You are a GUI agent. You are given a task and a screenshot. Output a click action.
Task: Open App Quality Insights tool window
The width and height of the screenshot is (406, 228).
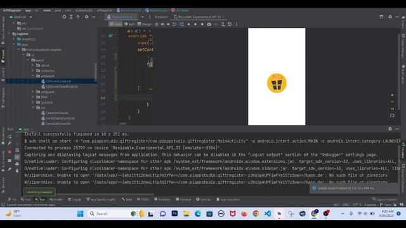click(x=101, y=199)
